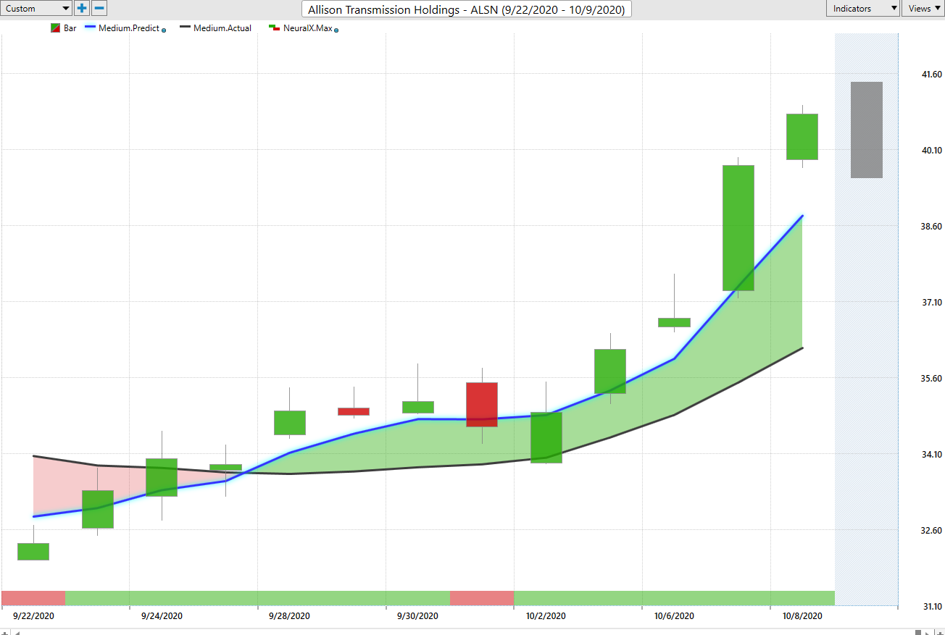Image resolution: width=945 pixels, height=635 pixels.
Task: Click the first red NeuralX segment at 9/22
Action: click(x=33, y=598)
